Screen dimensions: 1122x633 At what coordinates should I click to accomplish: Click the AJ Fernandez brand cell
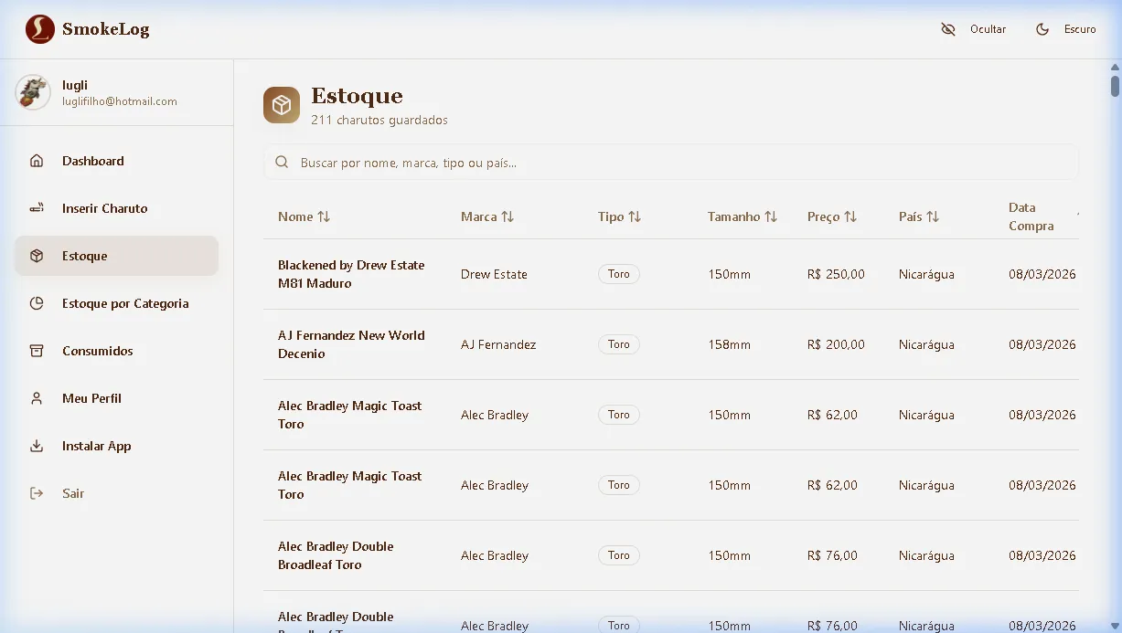click(x=498, y=344)
